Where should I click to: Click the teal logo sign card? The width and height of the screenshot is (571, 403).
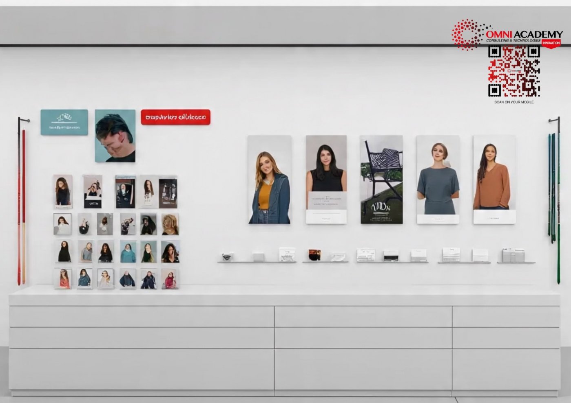coord(64,122)
